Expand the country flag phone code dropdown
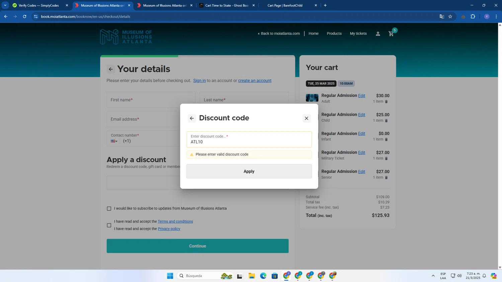Image resolution: width=502 pixels, height=282 pixels. point(114,141)
